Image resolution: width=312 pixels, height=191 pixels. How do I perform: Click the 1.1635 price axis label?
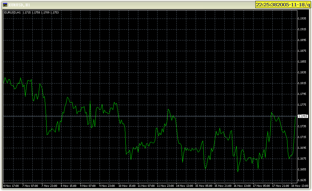[302, 180]
